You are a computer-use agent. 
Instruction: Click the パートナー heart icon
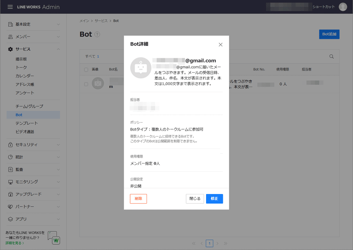10,207
